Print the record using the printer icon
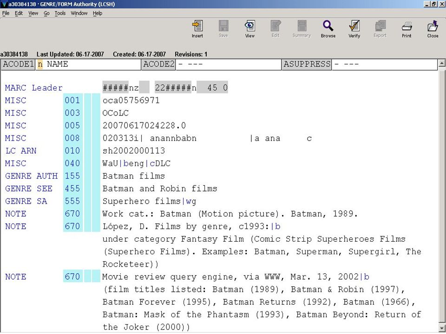The height and width of the screenshot is (334, 446). click(x=407, y=29)
